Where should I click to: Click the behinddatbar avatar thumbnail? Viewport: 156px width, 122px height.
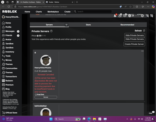click(x=46, y=112)
